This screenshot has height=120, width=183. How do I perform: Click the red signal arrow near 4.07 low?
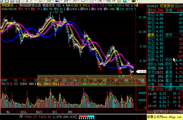[132, 77]
